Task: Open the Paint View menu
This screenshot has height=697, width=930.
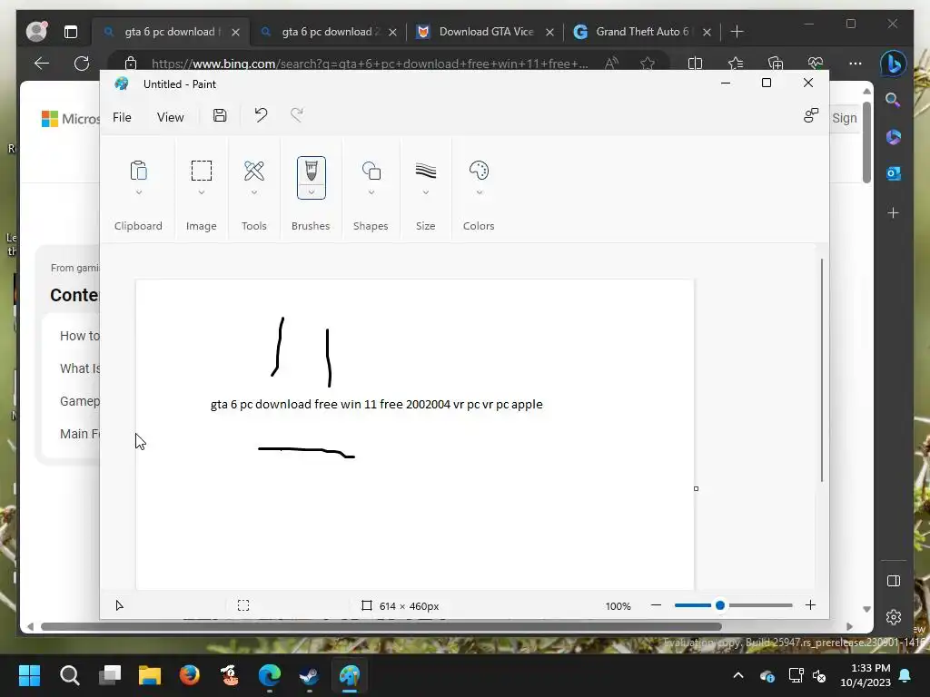Action: [x=170, y=117]
